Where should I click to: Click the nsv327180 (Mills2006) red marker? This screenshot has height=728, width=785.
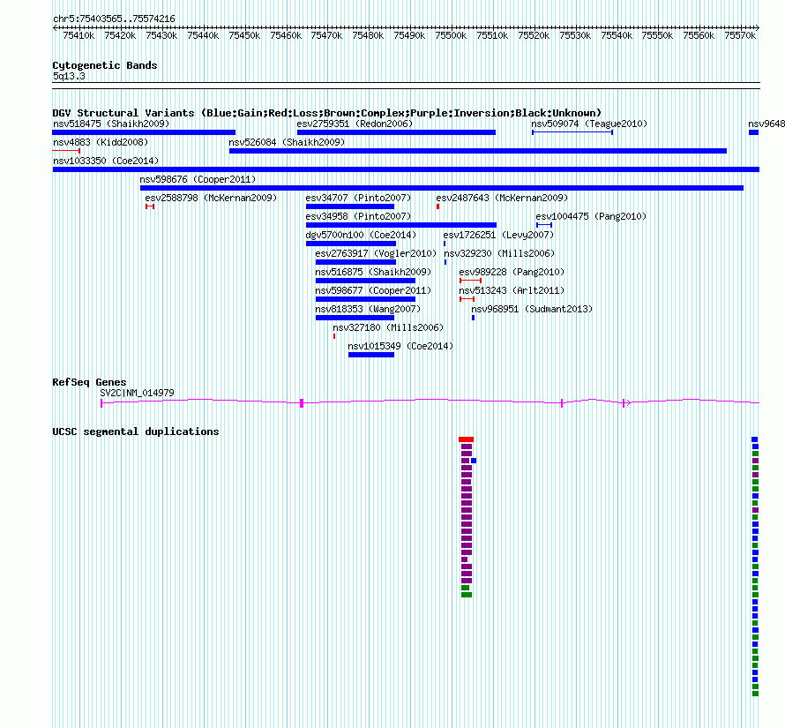pyautogui.click(x=334, y=336)
